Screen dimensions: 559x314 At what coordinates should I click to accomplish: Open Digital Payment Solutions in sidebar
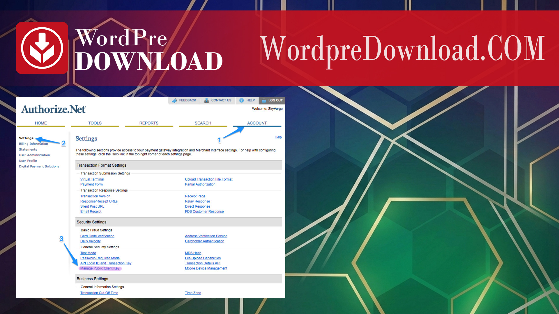(39, 166)
